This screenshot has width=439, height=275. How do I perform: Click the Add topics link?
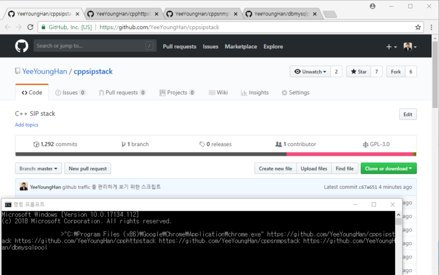pos(27,125)
